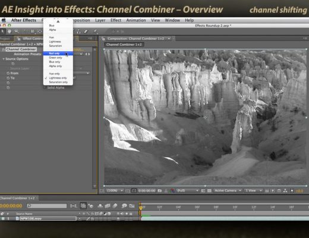309x238 pixels.
Task: Open the Effect menu
Action: point(116,20)
